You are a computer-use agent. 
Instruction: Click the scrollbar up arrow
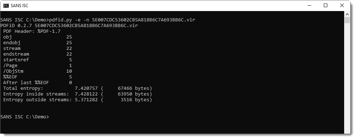(347, 14)
